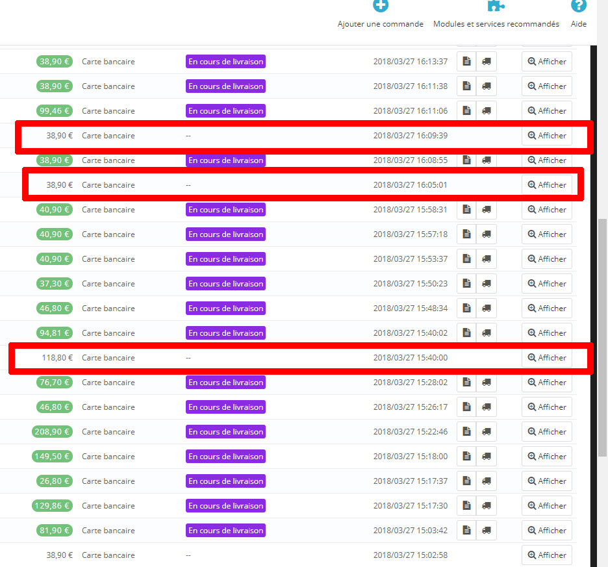This screenshot has height=567, width=608.
Task: Open the Aide help item
Action: click(x=579, y=14)
